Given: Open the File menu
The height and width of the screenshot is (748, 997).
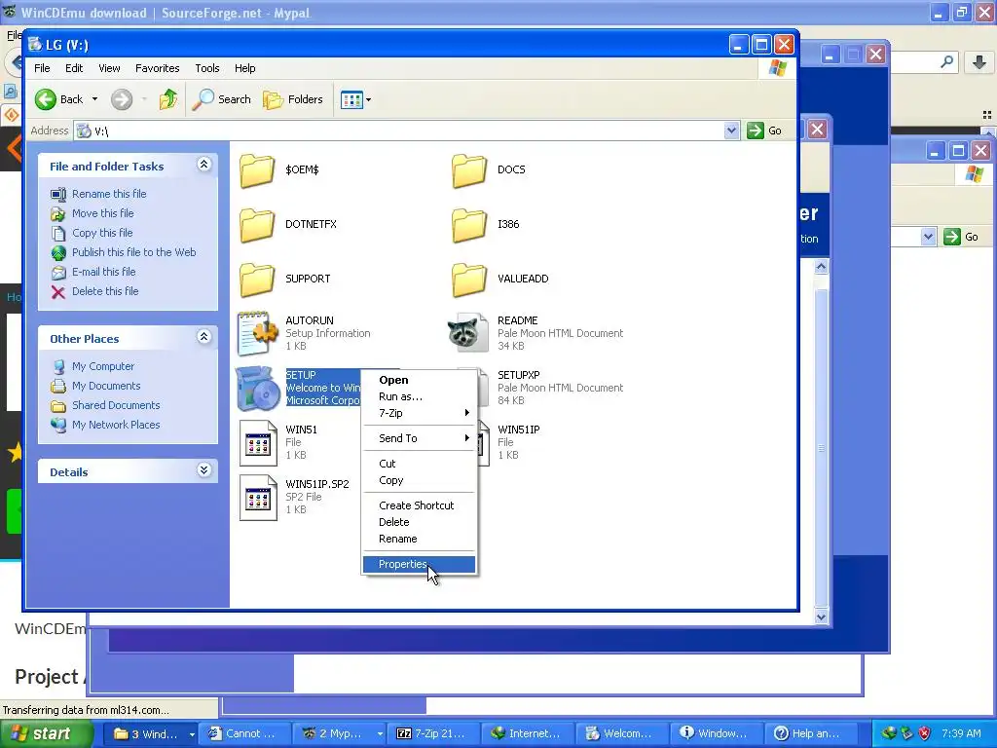Looking at the screenshot, I should click(42, 68).
